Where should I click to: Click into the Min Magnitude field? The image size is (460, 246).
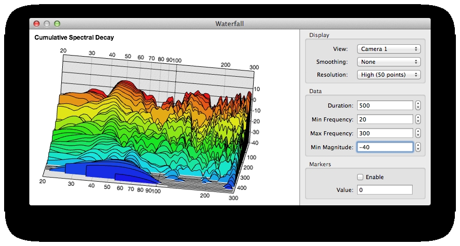coord(385,147)
